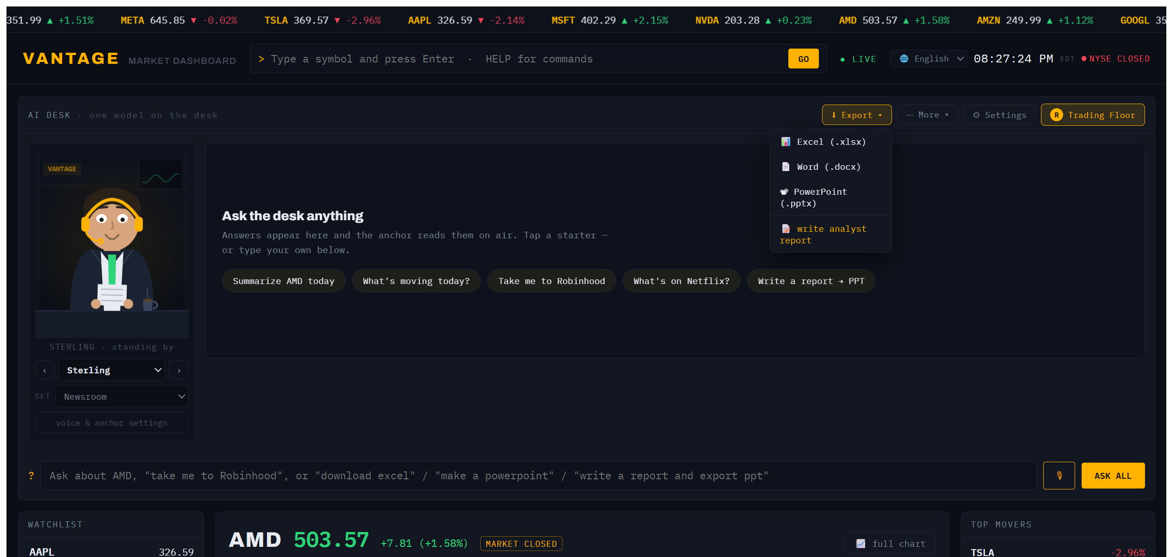Click the question mark help icon

click(x=31, y=476)
